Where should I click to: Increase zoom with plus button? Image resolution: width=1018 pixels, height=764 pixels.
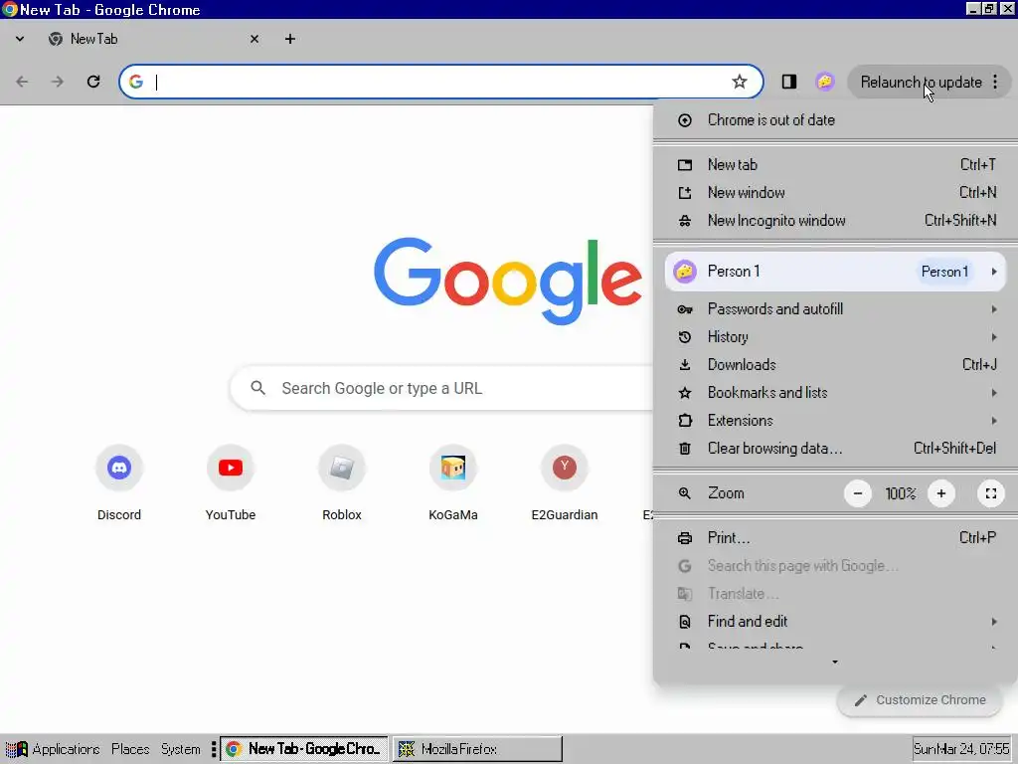coord(940,493)
